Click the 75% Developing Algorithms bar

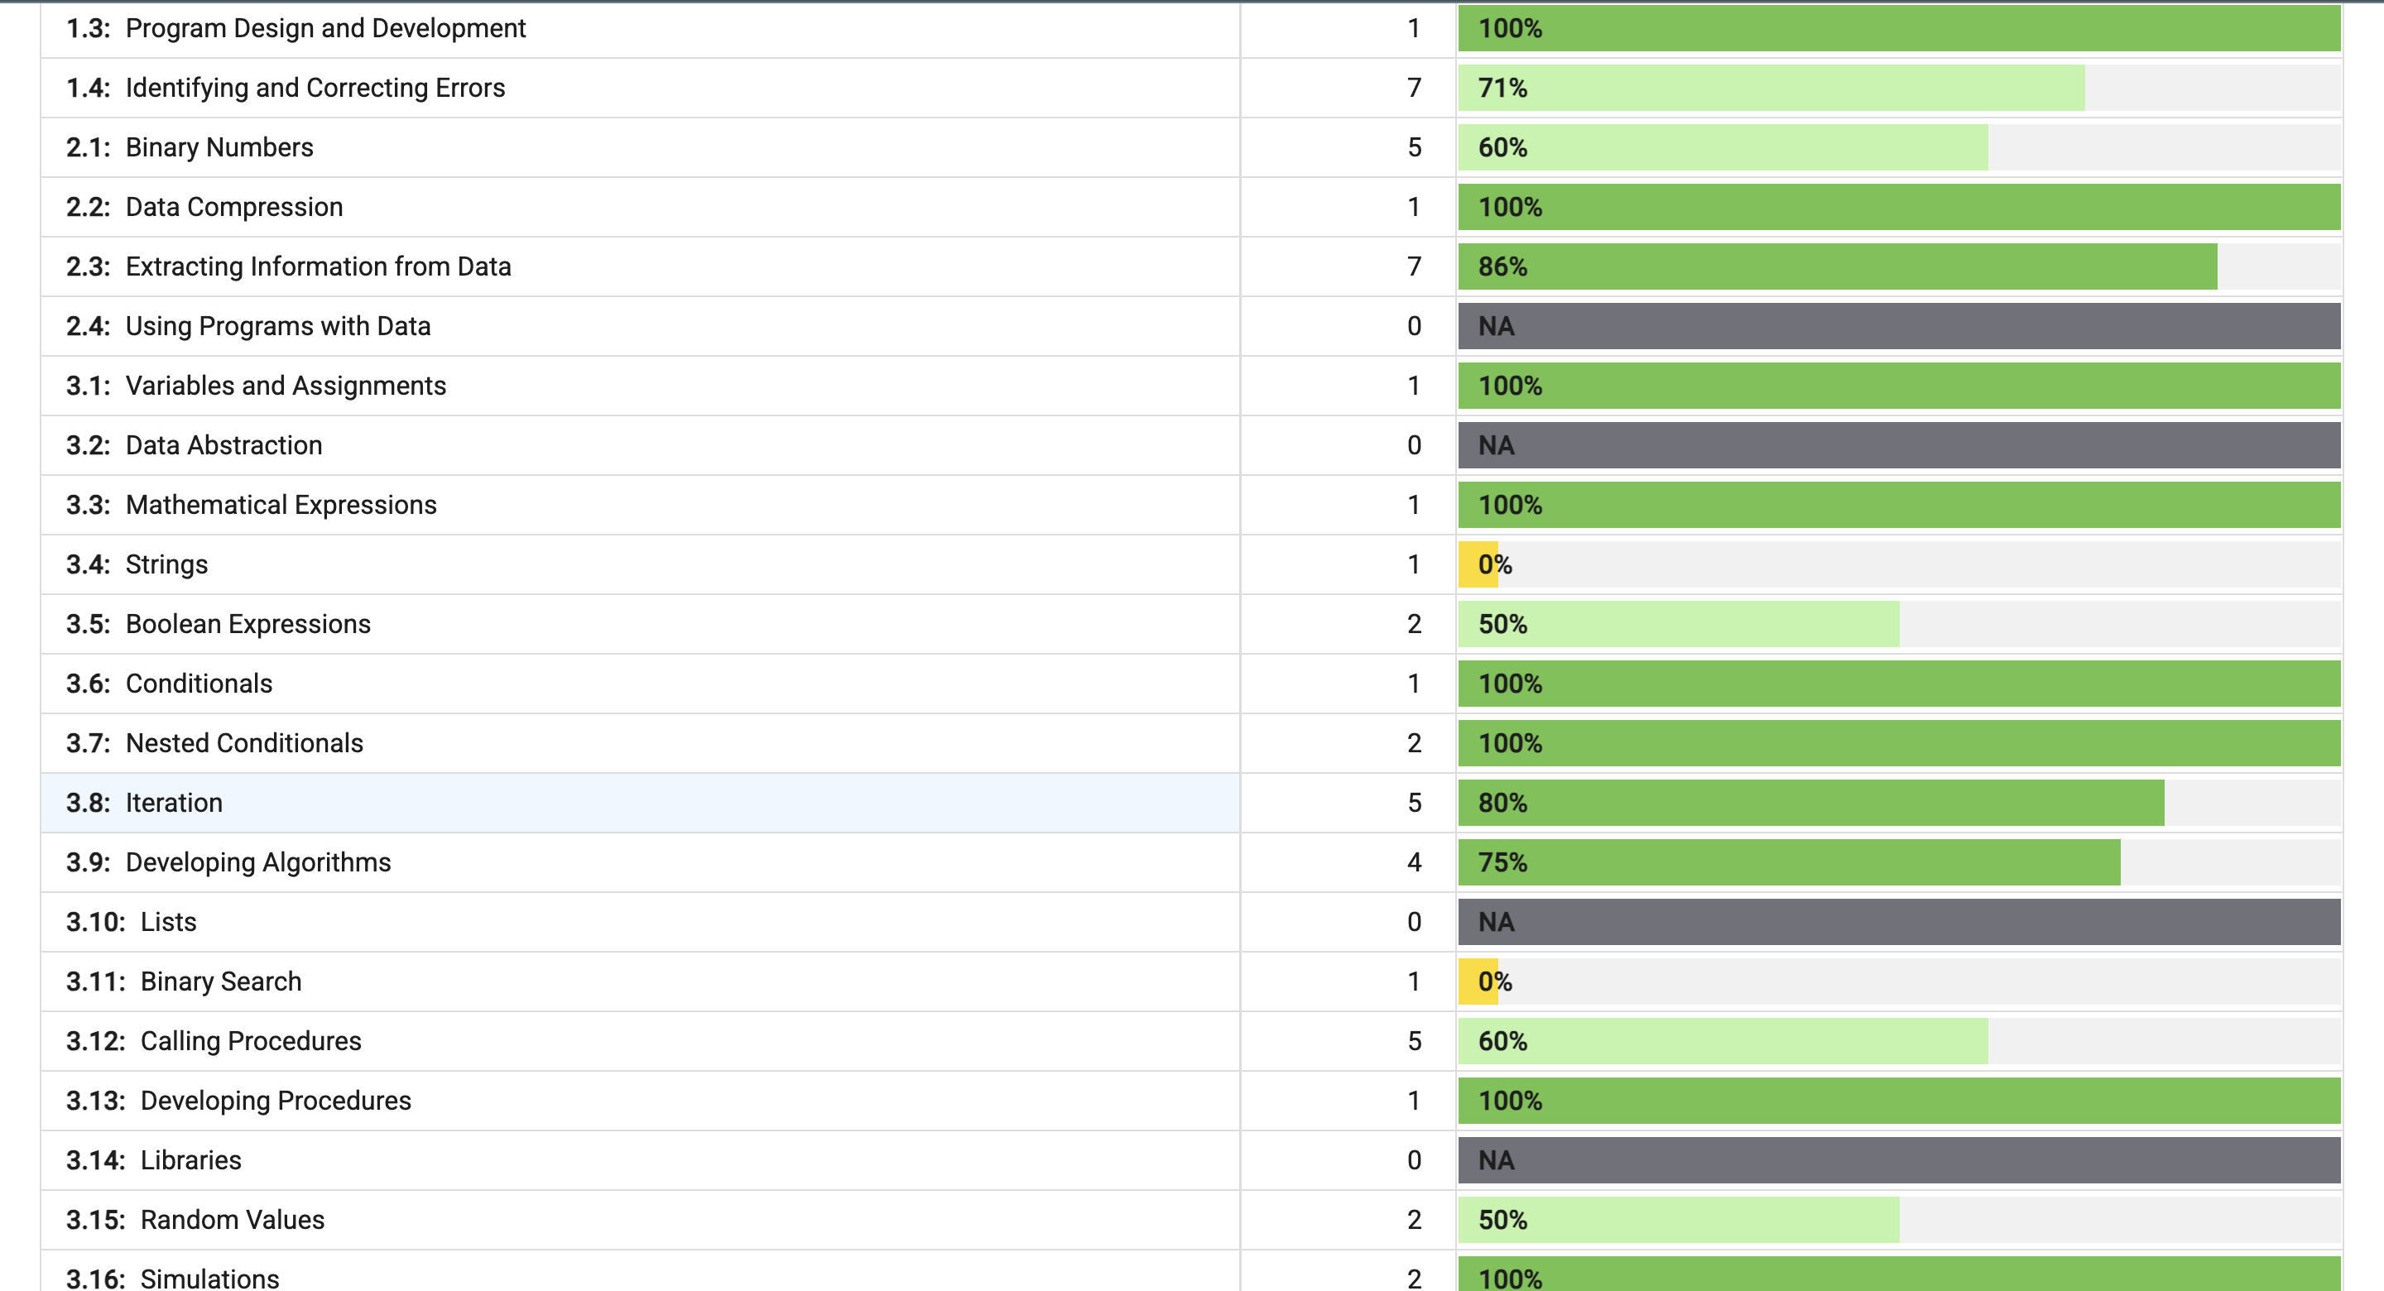(x=1788, y=862)
